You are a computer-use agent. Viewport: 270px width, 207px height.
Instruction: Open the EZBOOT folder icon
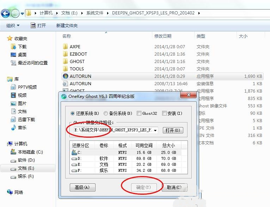tap(65, 54)
